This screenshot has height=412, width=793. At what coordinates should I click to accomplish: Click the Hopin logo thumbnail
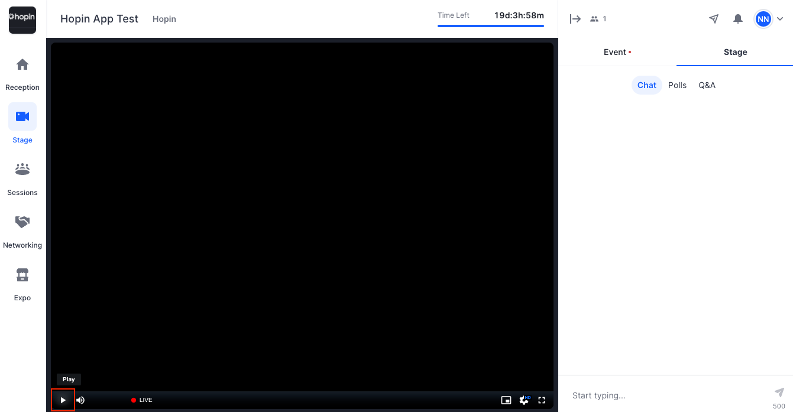pos(22,20)
